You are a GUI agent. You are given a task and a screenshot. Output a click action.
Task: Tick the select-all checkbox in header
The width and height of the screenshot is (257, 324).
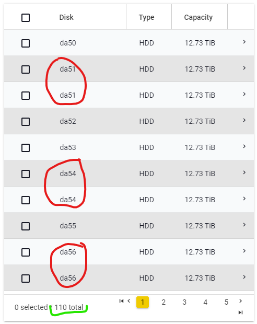26,18
